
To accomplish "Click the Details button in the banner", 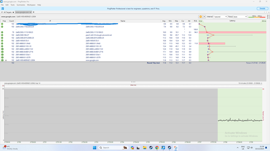I will [262, 9].
